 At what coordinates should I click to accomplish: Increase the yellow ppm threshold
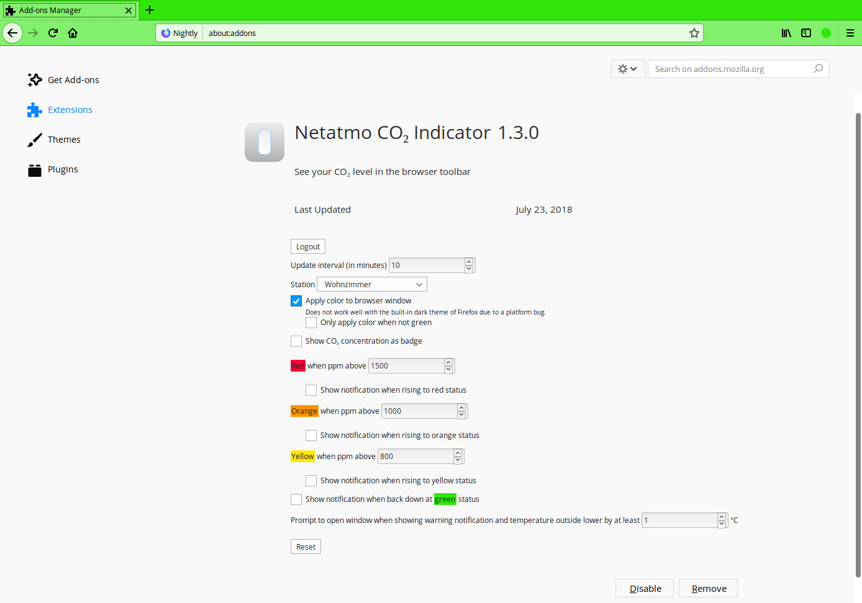tap(458, 453)
